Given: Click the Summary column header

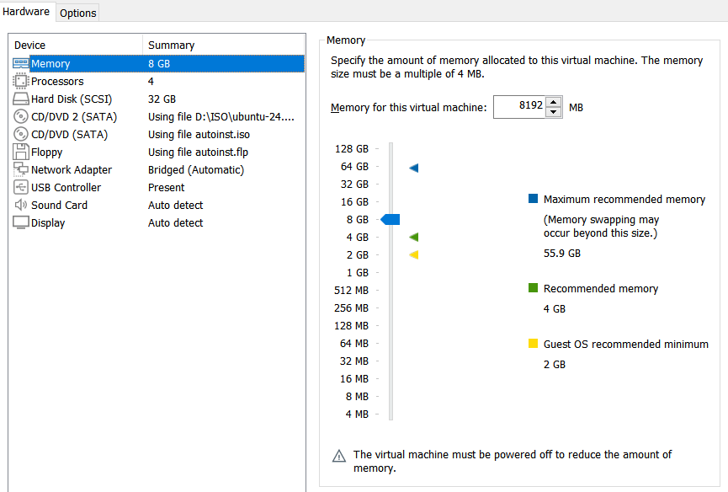Looking at the screenshot, I should pos(171,45).
